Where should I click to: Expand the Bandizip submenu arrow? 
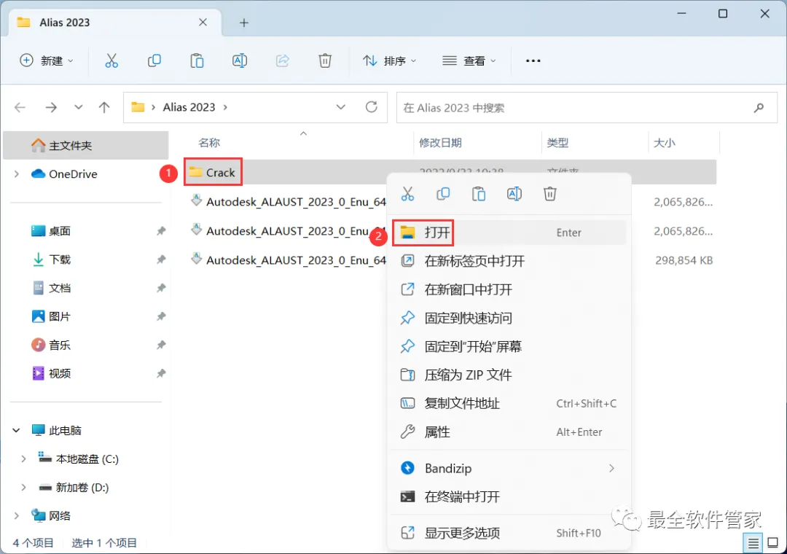tap(611, 468)
